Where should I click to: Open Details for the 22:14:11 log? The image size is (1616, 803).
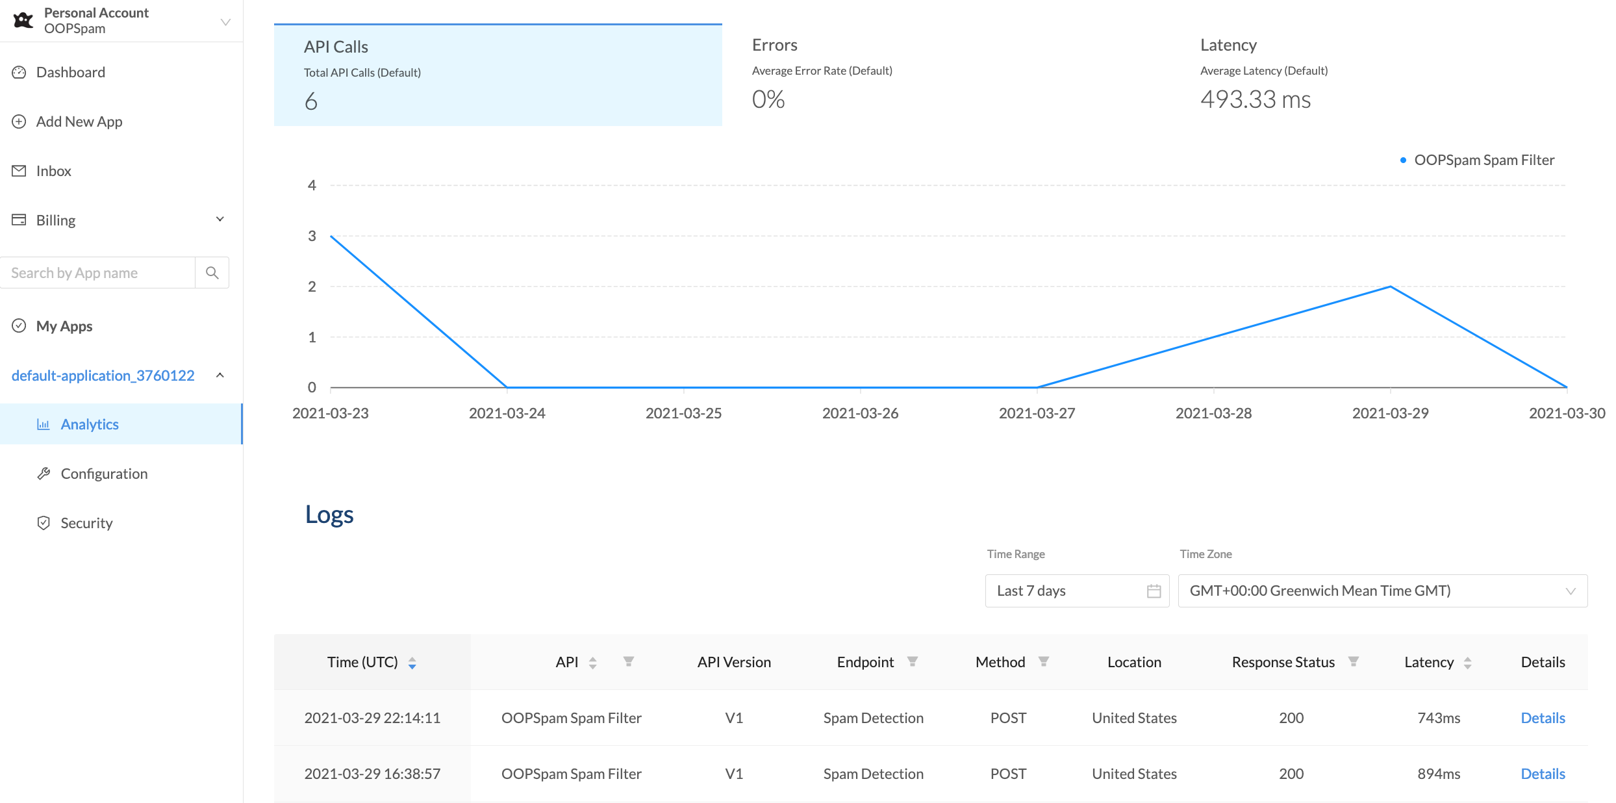[x=1543, y=718]
